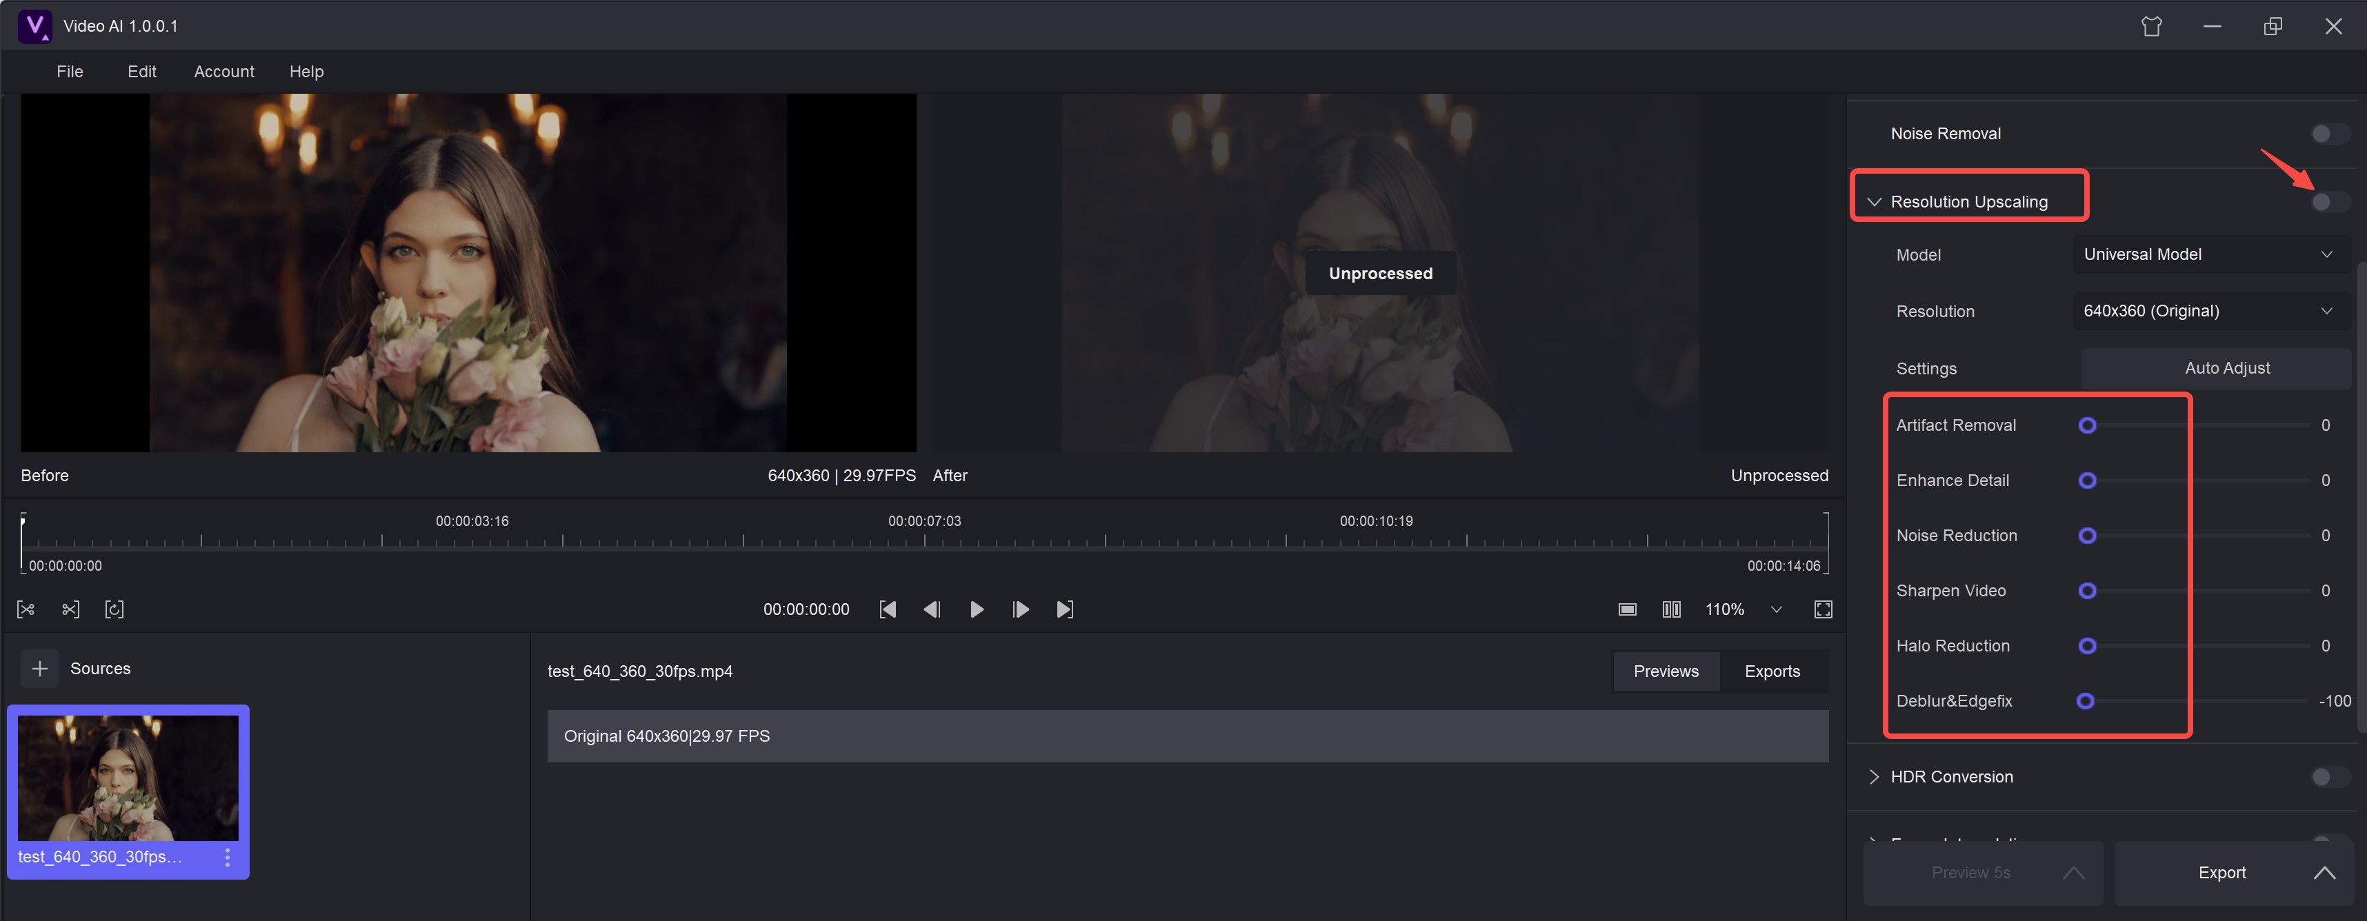
Task: Click the reset trim loop icon
Action: point(115,609)
